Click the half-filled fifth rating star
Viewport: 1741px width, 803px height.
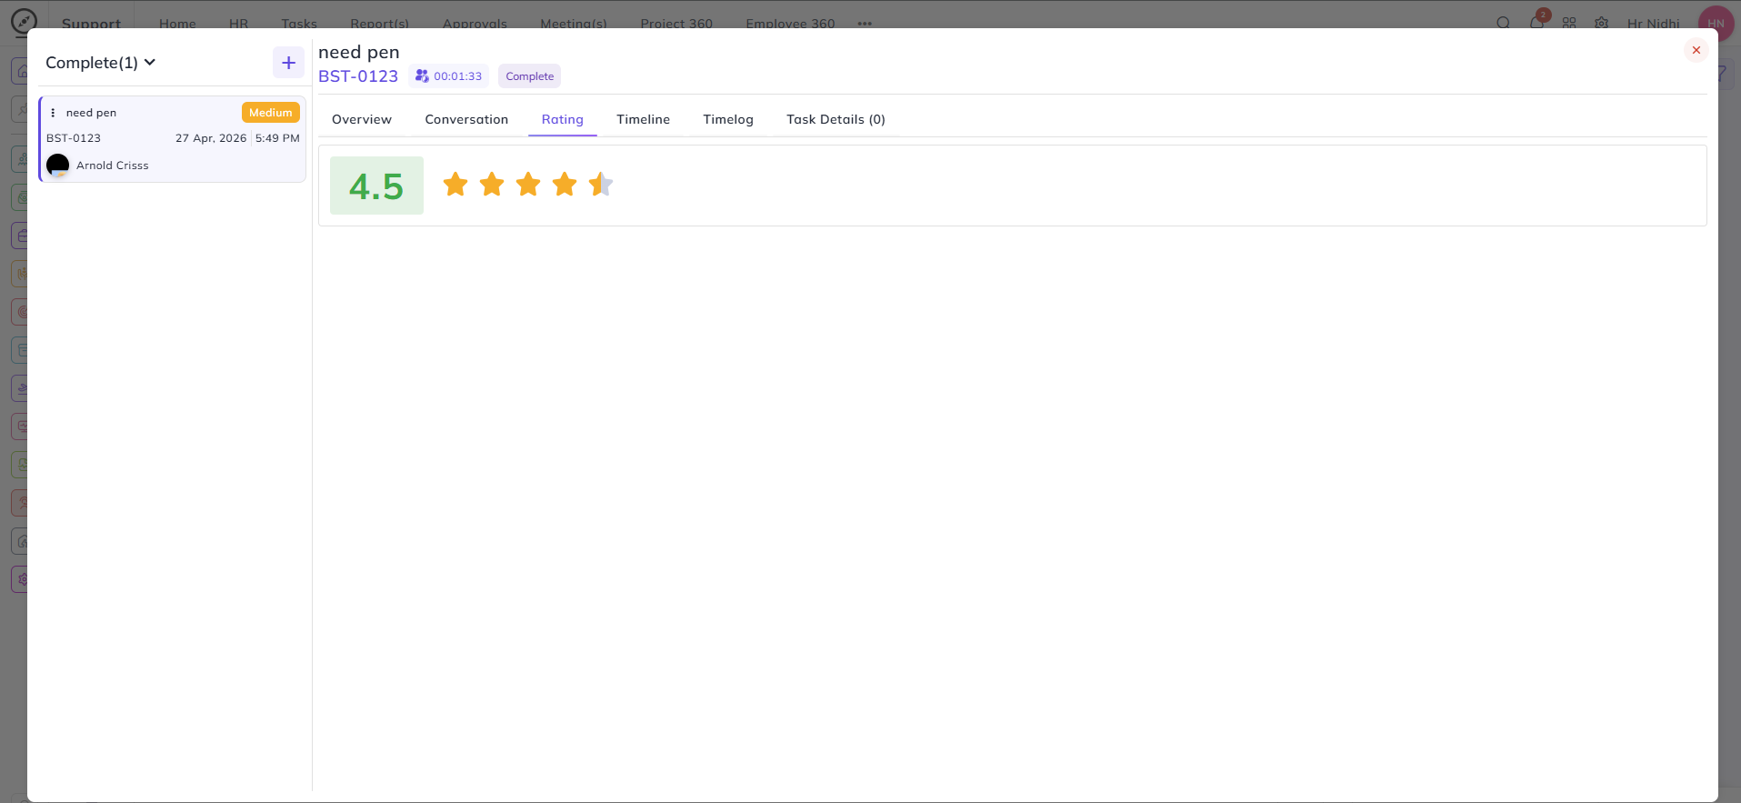pos(601,185)
